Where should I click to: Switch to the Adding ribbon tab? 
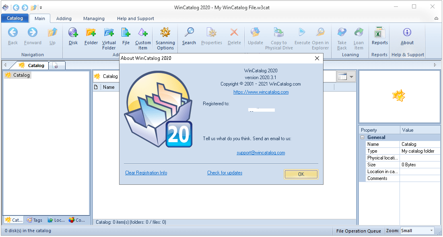pos(64,18)
